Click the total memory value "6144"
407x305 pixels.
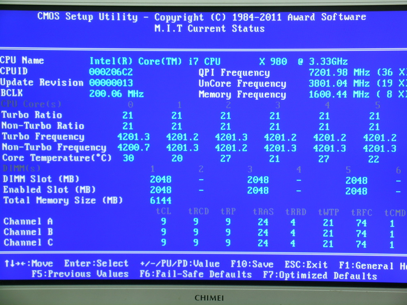point(161,201)
